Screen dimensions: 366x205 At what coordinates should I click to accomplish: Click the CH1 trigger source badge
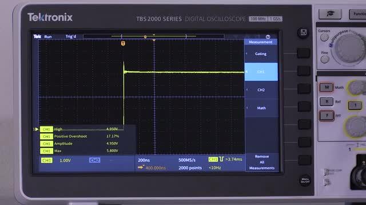click(213, 159)
